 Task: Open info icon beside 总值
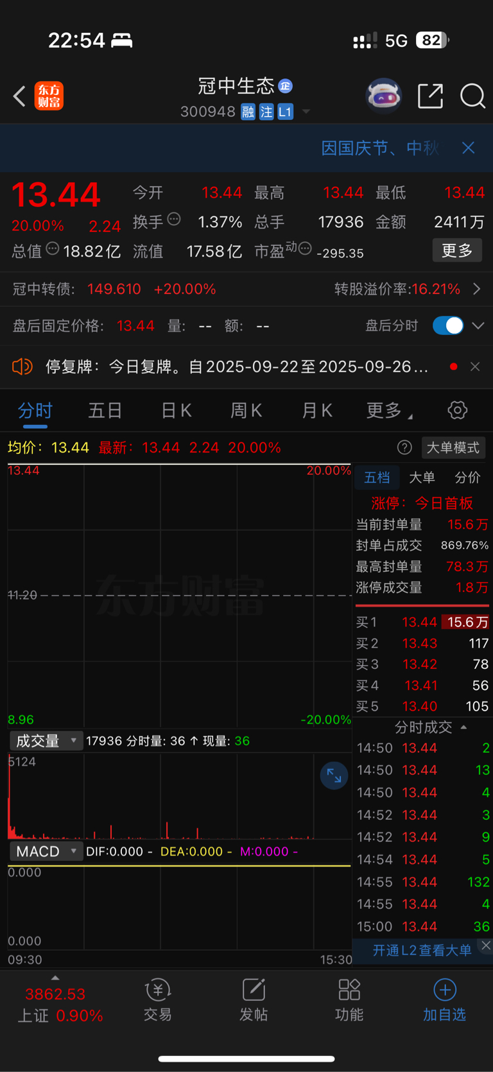tap(53, 248)
